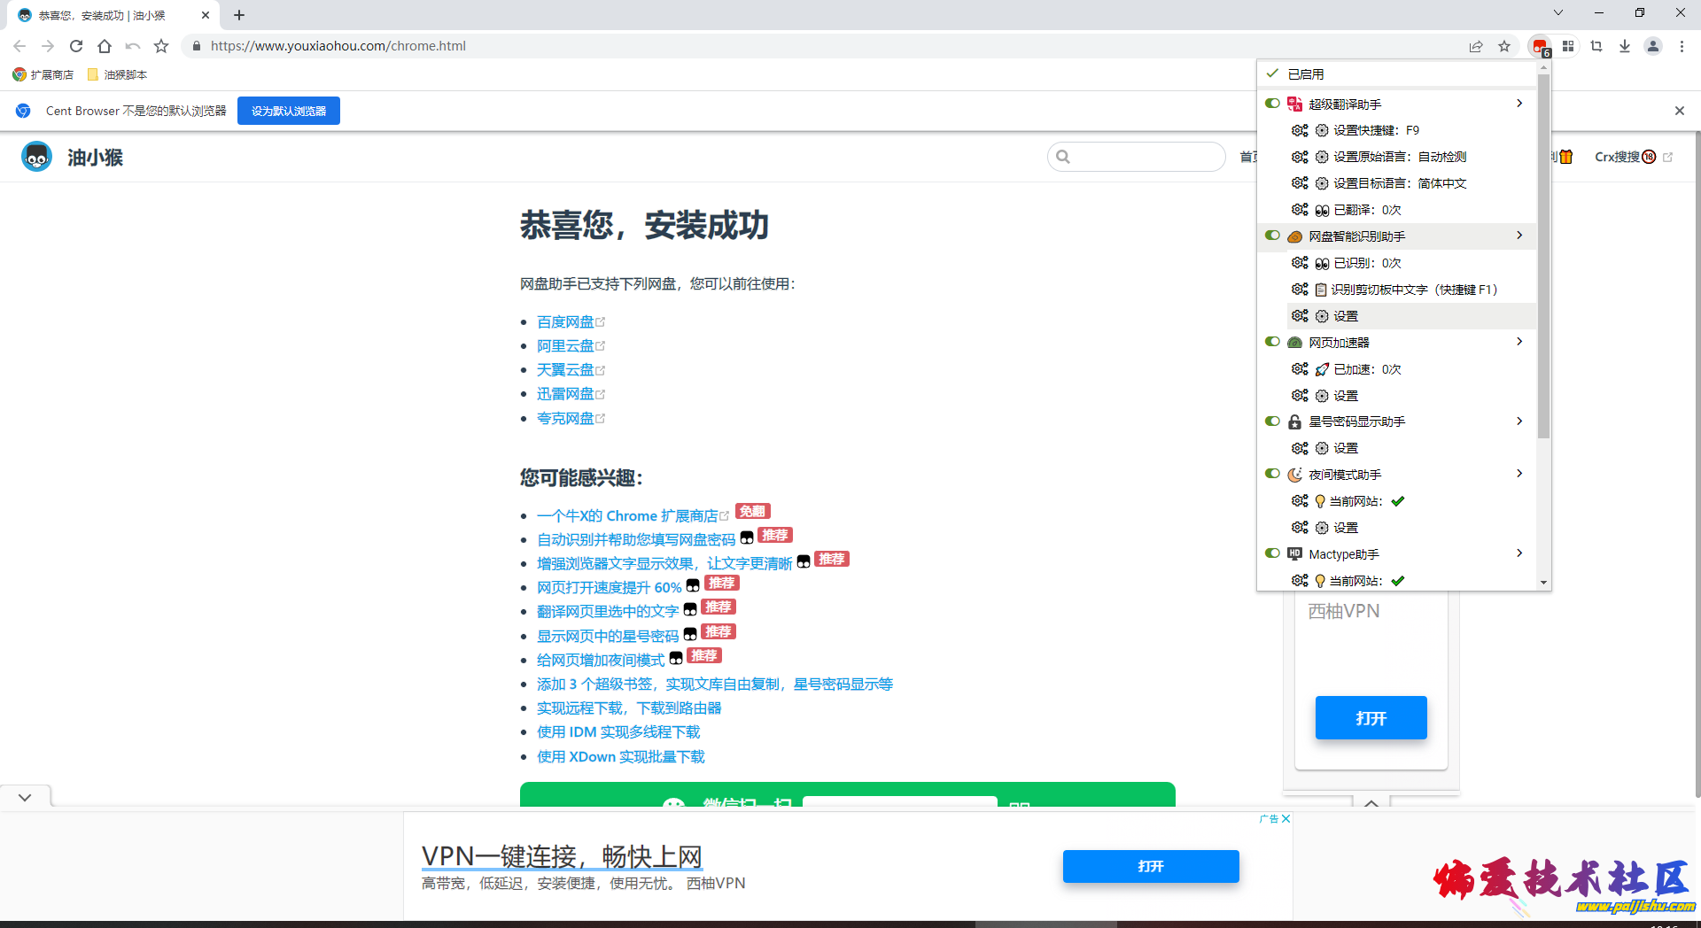The height and width of the screenshot is (928, 1701).
Task: Open the Downloads icon in the toolbar
Action: coord(1625,46)
